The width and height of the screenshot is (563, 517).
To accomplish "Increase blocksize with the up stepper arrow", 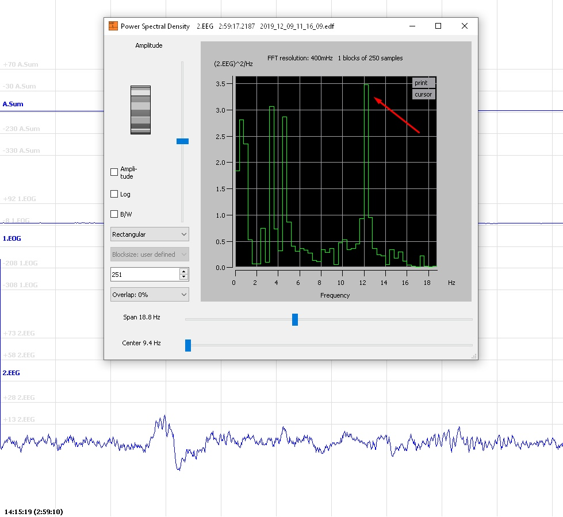I will pyautogui.click(x=183, y=272).
